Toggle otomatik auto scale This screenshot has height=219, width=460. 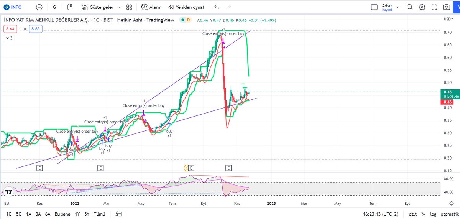click(x=449, y=214)
